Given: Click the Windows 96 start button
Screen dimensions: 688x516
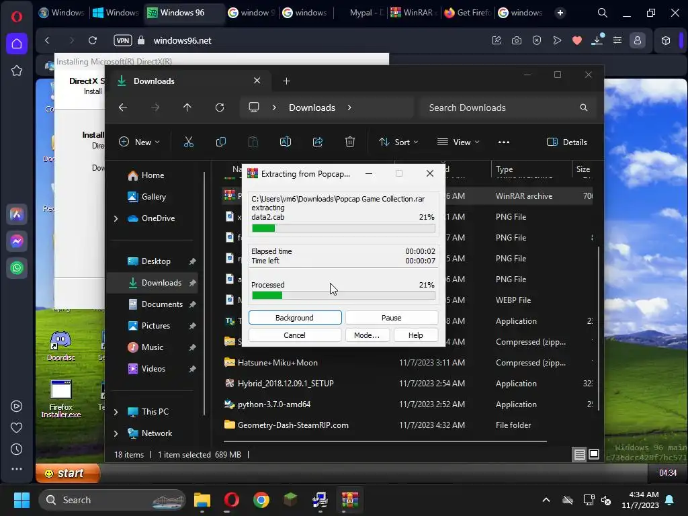Looking at the screenshot, I should tap(68, 473).
